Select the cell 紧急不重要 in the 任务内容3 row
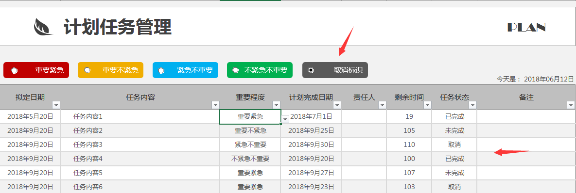The width and height of the screenshot is (576, 193). pos(250,145)
